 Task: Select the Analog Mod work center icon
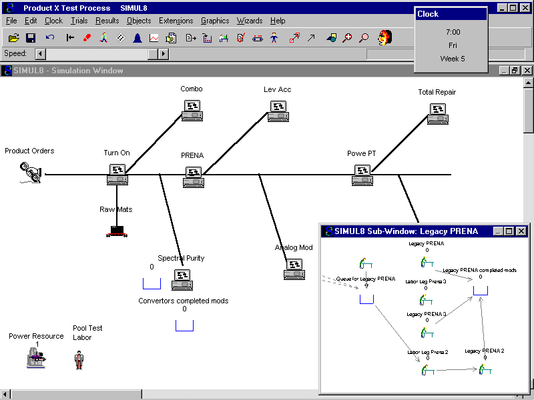tap(294, 269)
